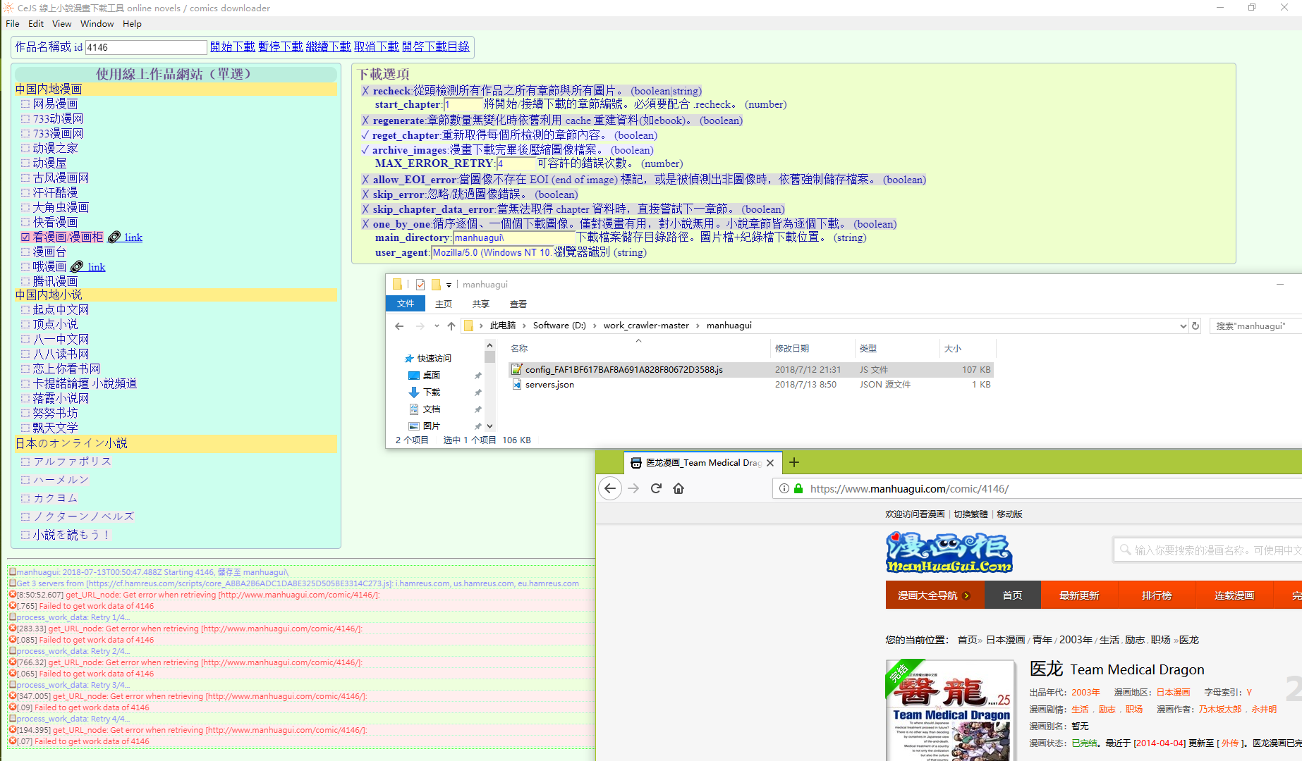1302x761 pixels.
Task: Reload the page in Firefox
Action: [x=656, y=488]
